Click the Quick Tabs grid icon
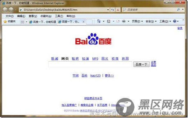Viewport: 188px width, 118px height. pos(22,22)
